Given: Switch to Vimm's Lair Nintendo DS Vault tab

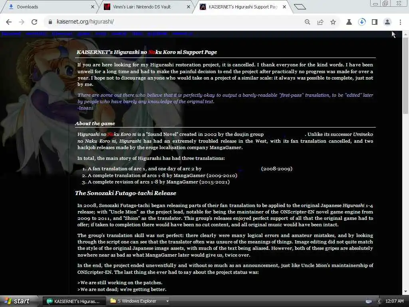Looking at the screenshot, I should 146,7.
